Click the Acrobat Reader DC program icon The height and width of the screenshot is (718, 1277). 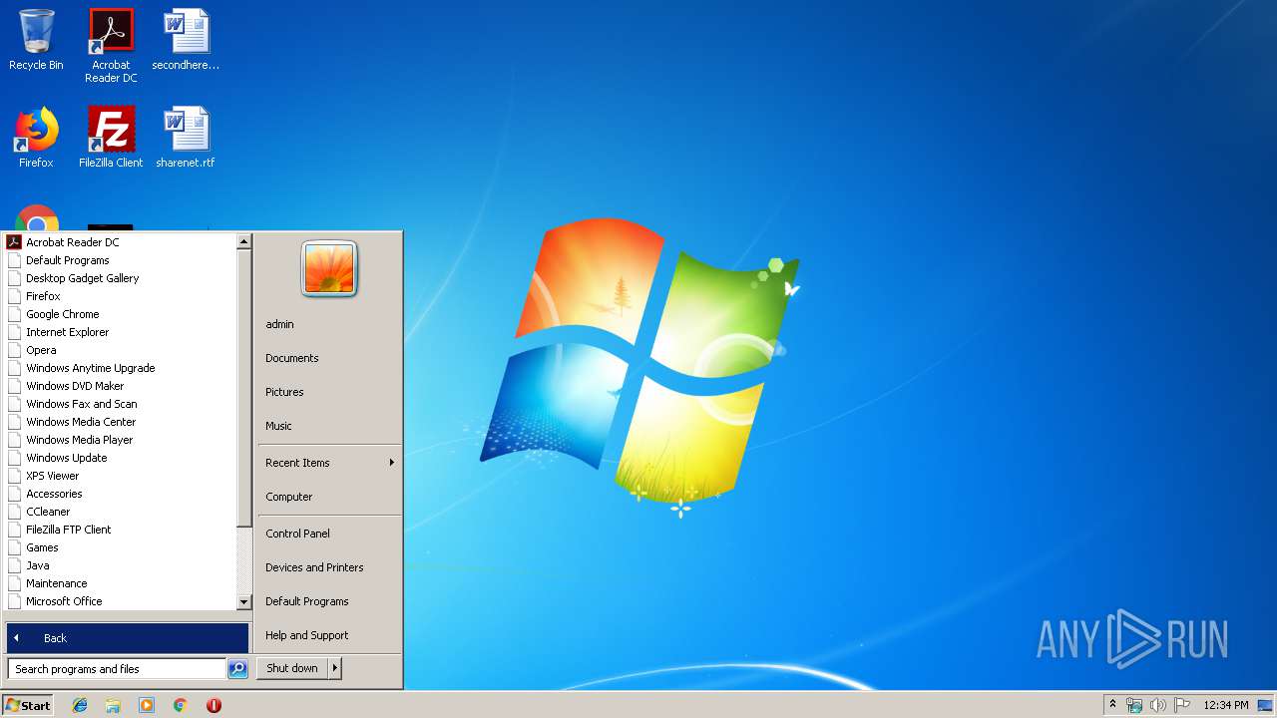[x=14, y=242]
